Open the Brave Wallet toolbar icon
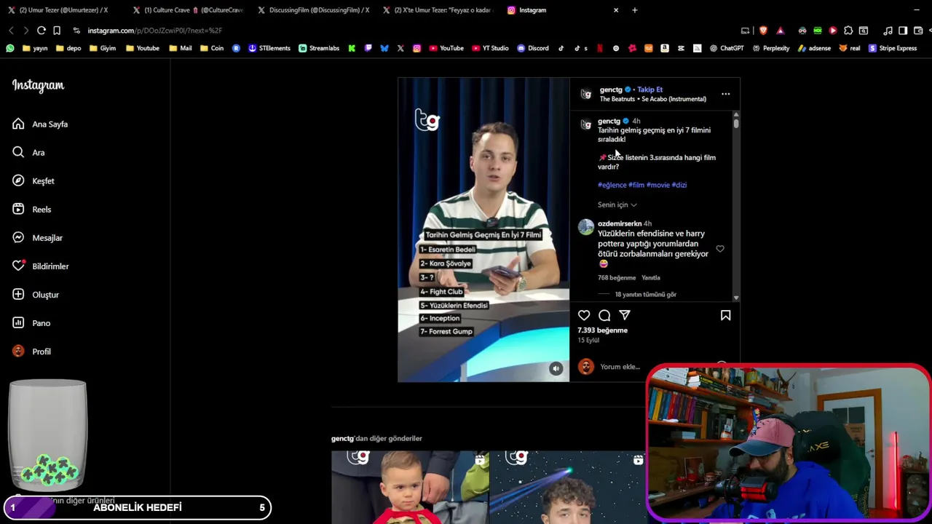 click(x=917, y=31)
